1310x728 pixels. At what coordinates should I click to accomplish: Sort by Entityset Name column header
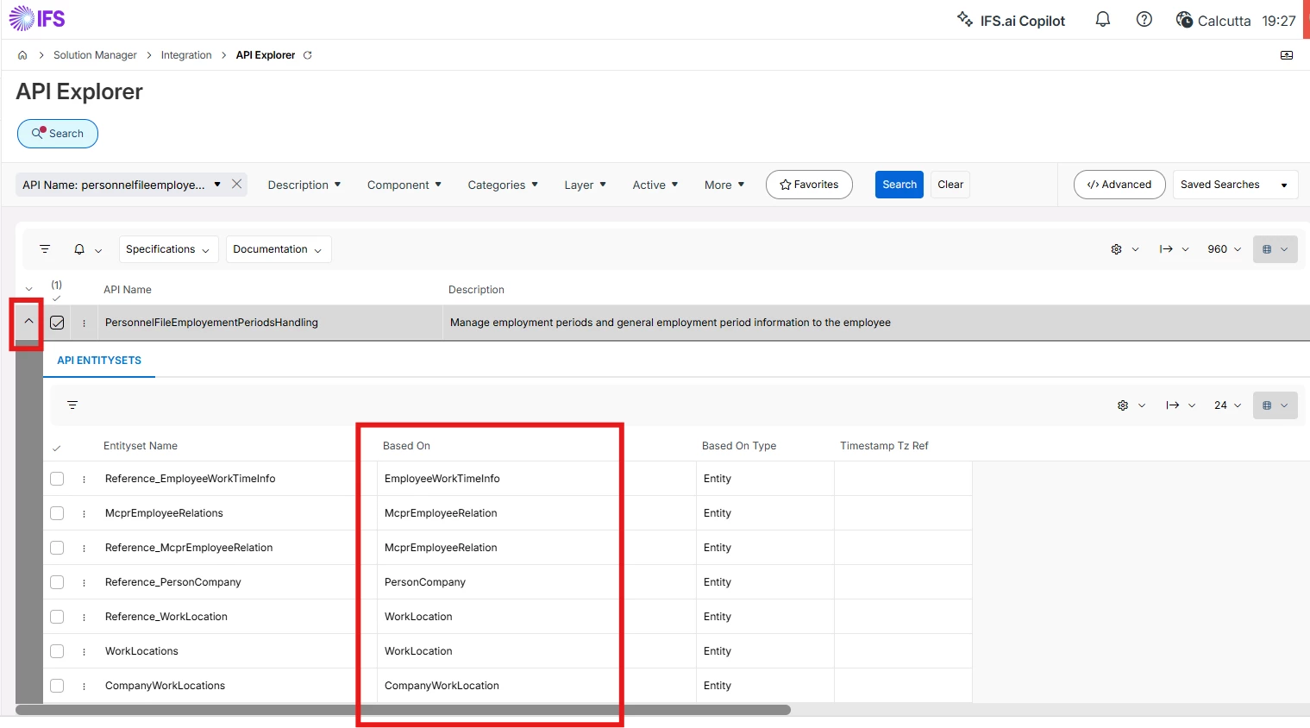coord(141,446)
